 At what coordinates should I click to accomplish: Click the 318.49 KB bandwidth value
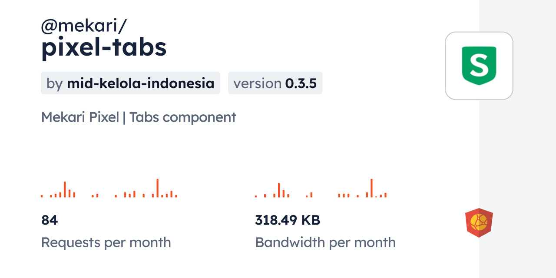[288, 220]
